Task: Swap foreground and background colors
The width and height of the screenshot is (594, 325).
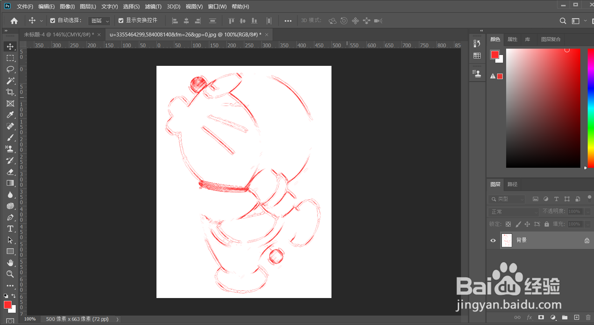Action: [x=14, y=296]
